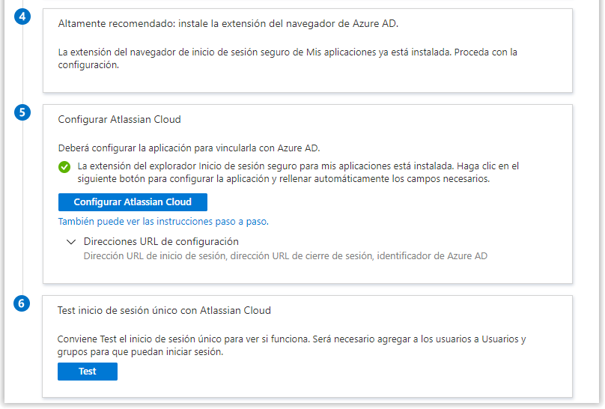Click the 'Conviene Test el inicio' paragraph
The image size is (605, 409).
click(292, 345)
